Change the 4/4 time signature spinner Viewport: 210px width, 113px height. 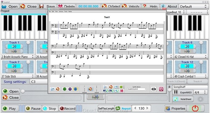pyautogui.click(x=200, y=92)
